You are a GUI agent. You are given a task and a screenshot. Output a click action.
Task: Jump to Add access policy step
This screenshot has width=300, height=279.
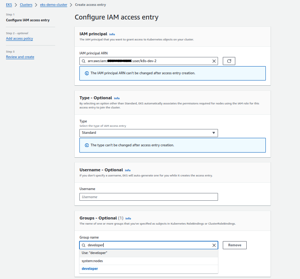click(x=19, y=39)
